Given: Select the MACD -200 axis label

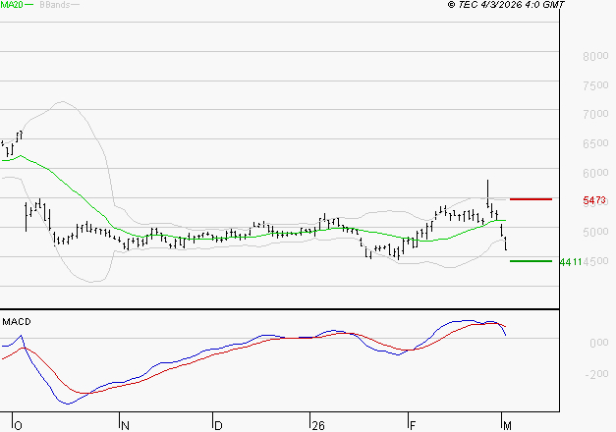Looking at the screenshot, I should coord(596,374).
